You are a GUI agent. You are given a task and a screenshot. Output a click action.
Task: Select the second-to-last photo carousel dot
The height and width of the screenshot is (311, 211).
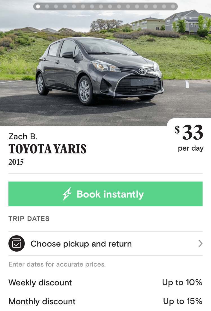[x=164, y=6]
